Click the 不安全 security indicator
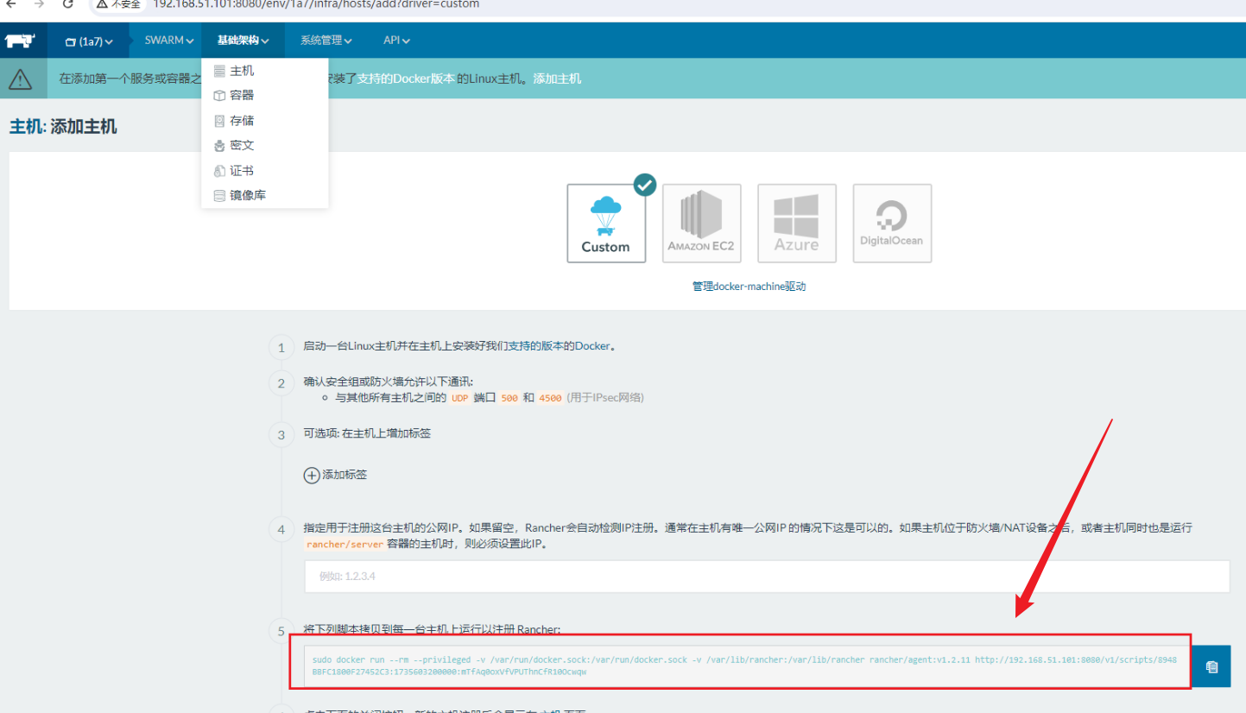This screenshot has height=713, width=1246. point(119,4)
